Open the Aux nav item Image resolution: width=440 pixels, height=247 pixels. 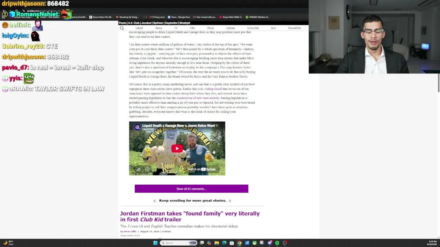click(x=273, y=28)
